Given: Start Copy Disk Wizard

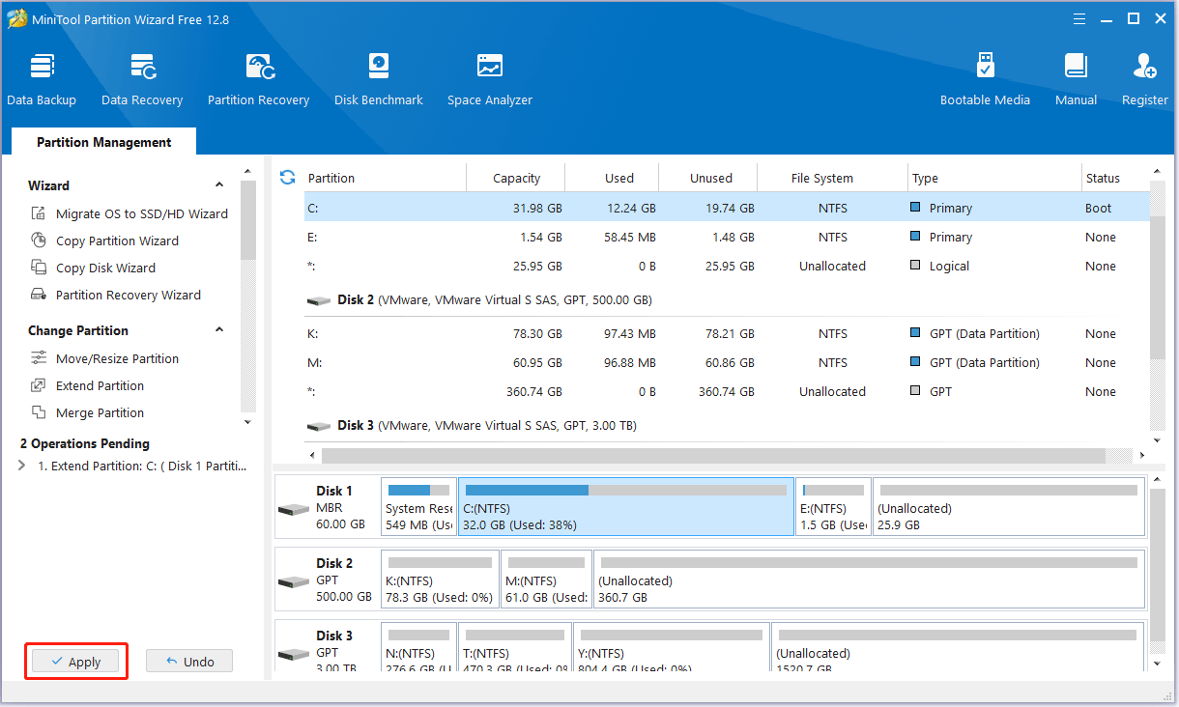Looking at the screenshot, I should tap(105, 268).
